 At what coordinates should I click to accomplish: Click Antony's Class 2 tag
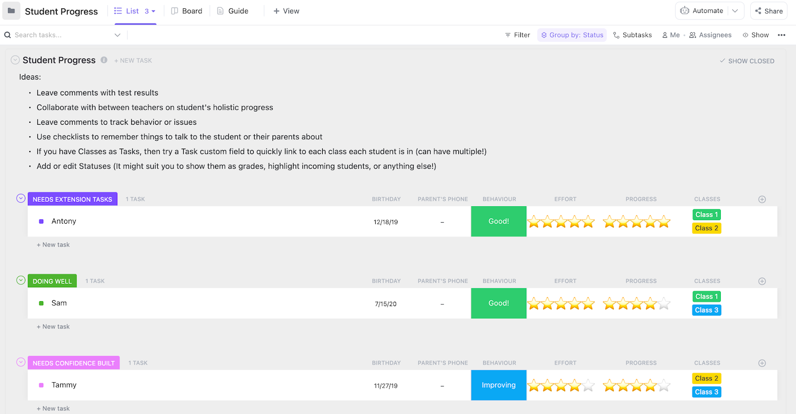tap(707, 228)
